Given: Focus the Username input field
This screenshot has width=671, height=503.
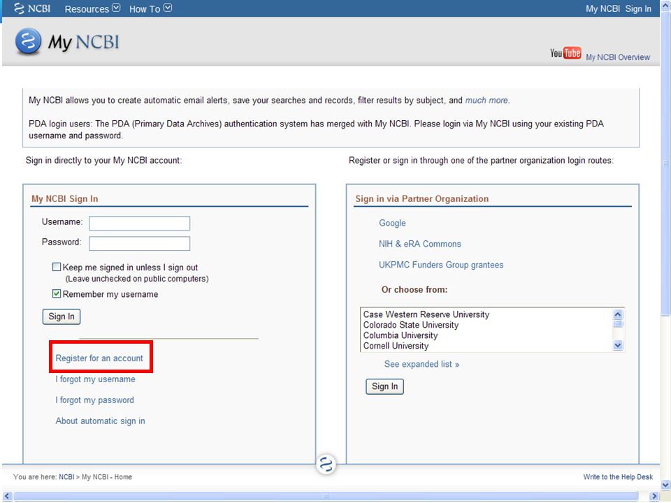Looking at the screenshot, I should click(140, 223).
